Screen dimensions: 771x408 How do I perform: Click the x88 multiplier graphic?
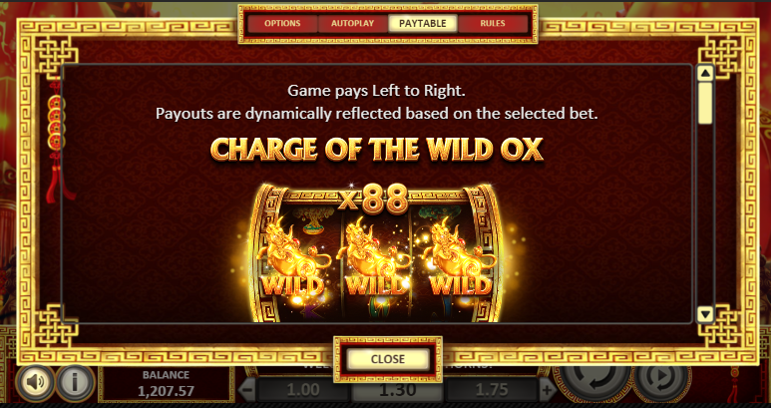[375, 200]
